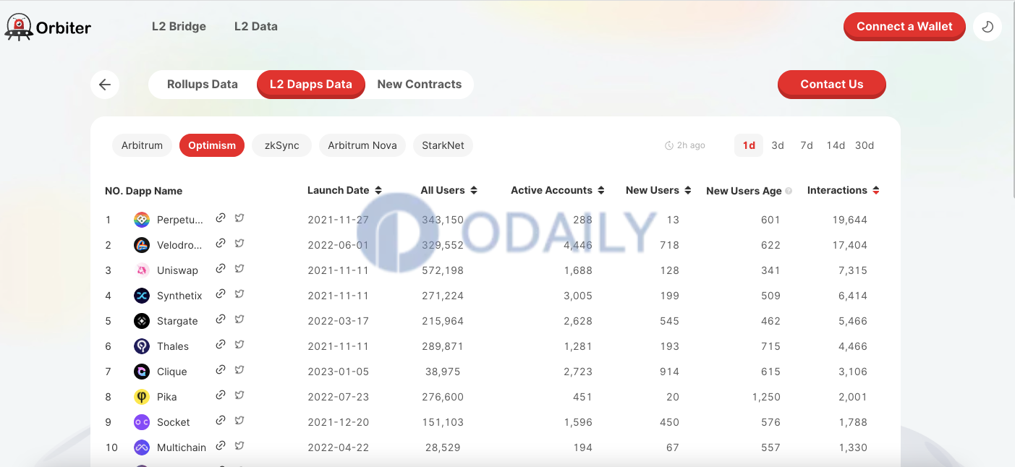Open Socket Twitter icon
Screen dimensions: 1015x467
[x=239, y=420]
